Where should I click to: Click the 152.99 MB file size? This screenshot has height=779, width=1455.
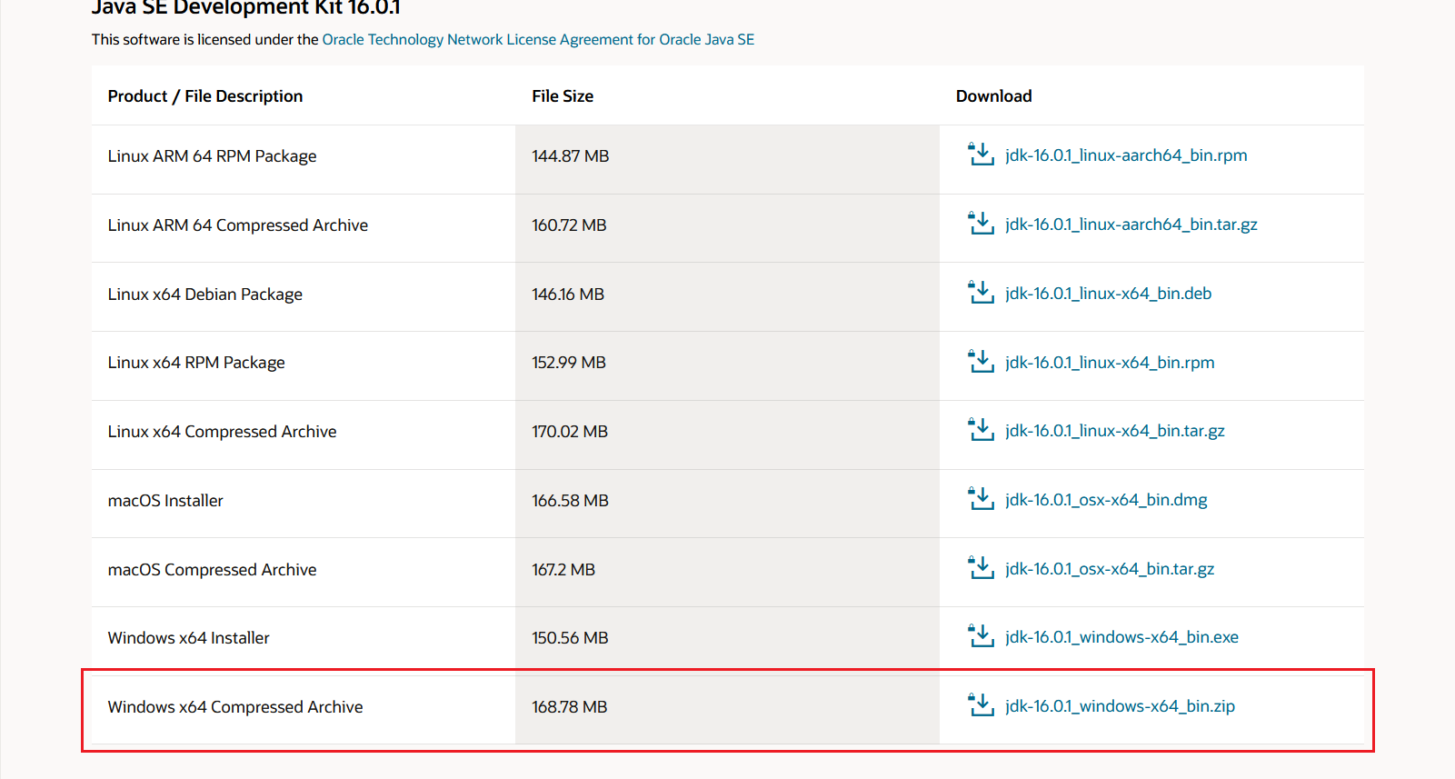[x=569, y=363]
